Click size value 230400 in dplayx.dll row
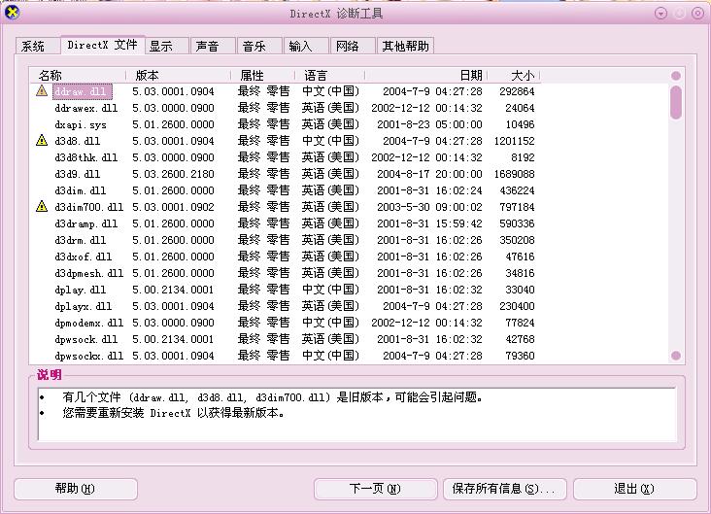 point(517,306)
